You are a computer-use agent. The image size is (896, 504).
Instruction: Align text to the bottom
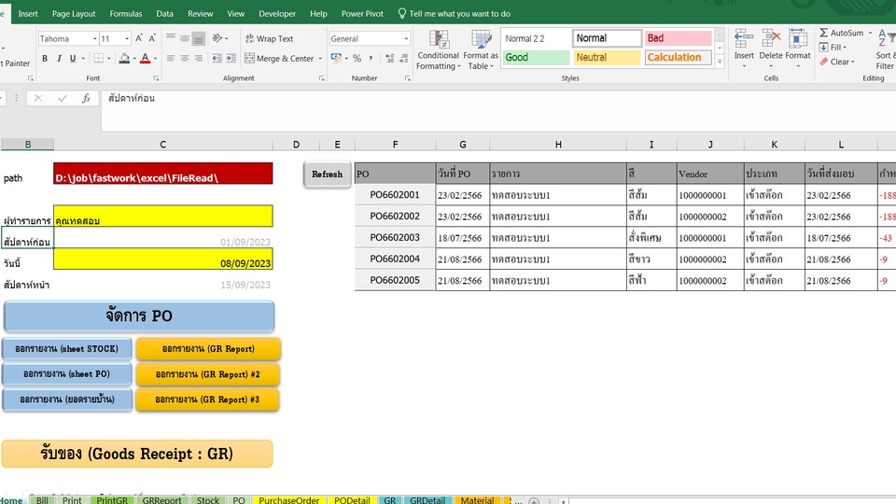click(x=198, y=38)
